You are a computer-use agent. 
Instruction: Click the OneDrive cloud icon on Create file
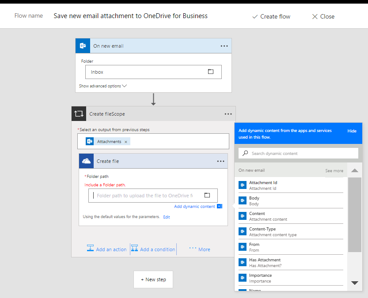click(x=86, y=161)
